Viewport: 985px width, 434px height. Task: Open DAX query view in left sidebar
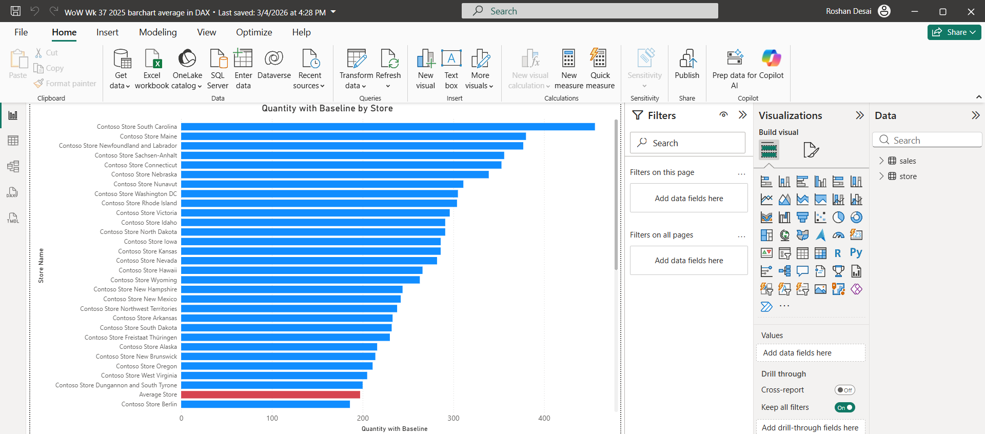tap(13, 192)
